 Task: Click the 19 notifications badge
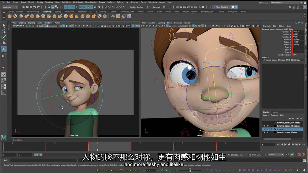click(x=234, y=7)
